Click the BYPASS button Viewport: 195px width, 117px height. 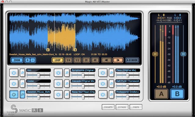pyautogui.click(x=122, y=107)
